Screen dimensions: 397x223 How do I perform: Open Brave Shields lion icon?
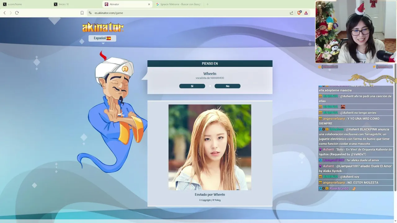(299, 13)
